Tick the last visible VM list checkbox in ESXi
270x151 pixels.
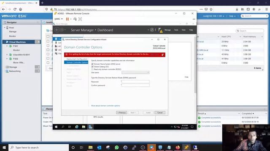[x=48, y=62]
